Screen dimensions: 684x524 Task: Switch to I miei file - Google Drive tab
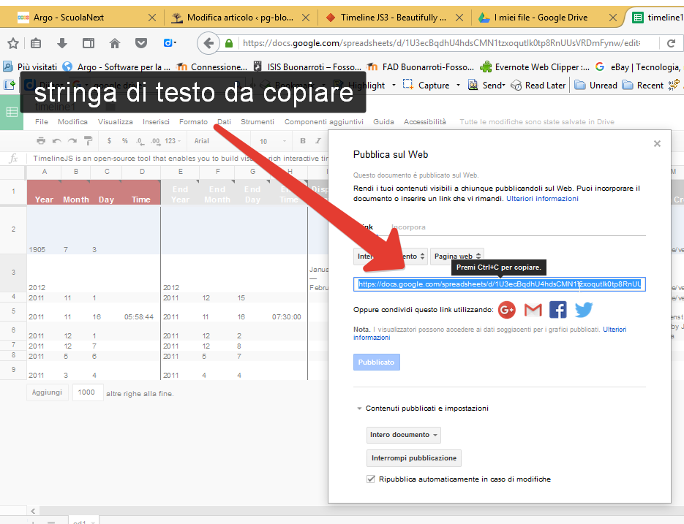coord(541,18)
